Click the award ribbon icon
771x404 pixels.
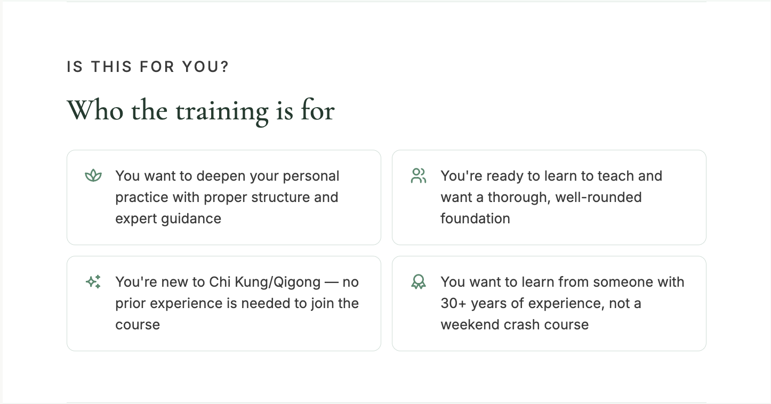pos(419,281)
